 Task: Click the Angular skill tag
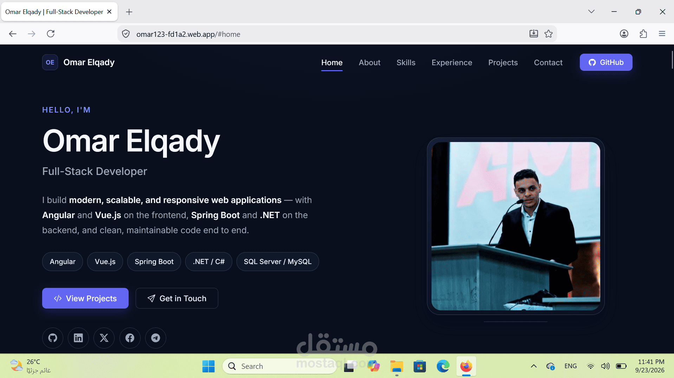pos(63,262)
